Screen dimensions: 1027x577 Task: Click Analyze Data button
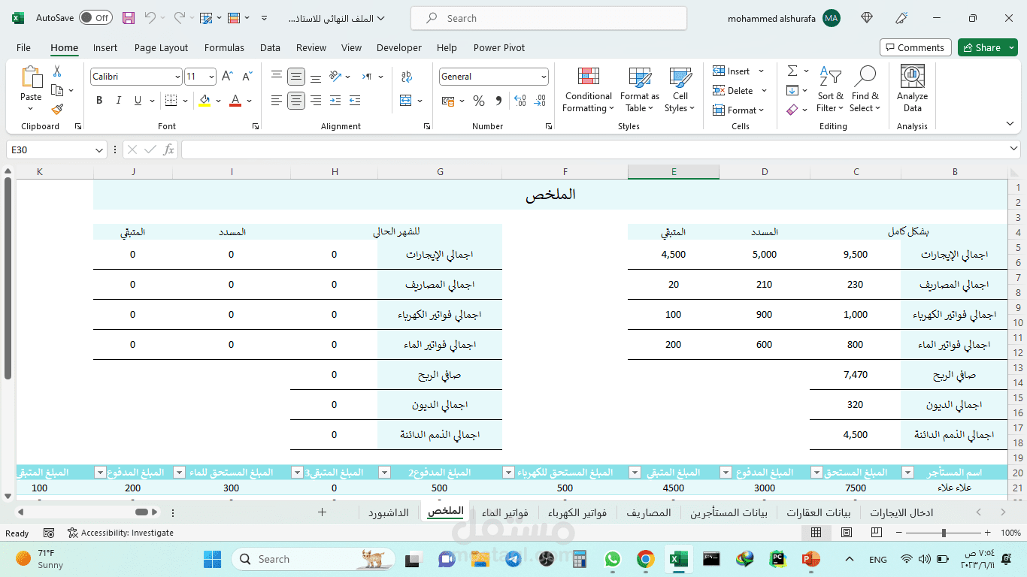pyautogui.click(x=912, y=90)
